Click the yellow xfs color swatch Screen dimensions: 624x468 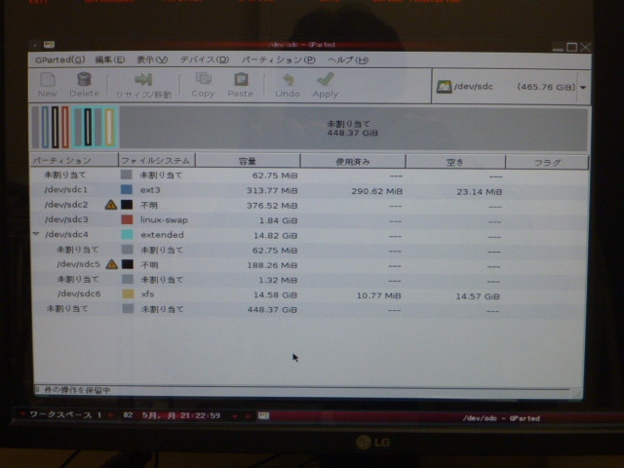[128, 294]
